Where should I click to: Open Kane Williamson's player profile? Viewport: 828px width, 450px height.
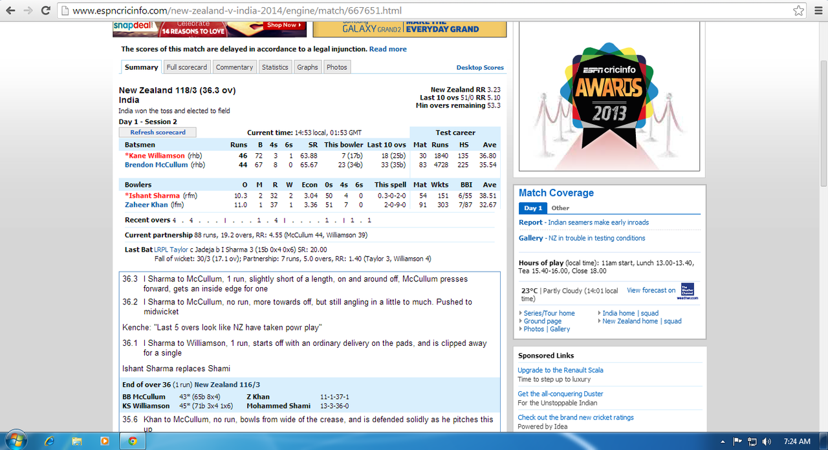click(x=157, y=156)
